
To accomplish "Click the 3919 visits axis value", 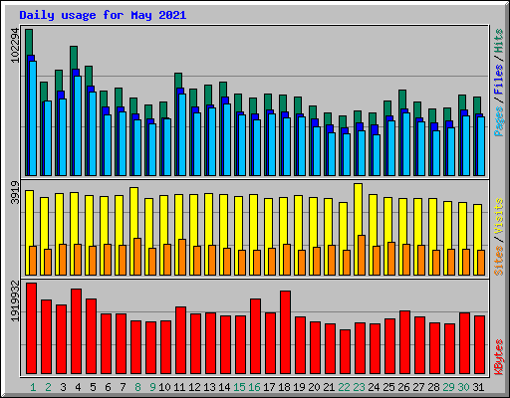I will (15, 193).
